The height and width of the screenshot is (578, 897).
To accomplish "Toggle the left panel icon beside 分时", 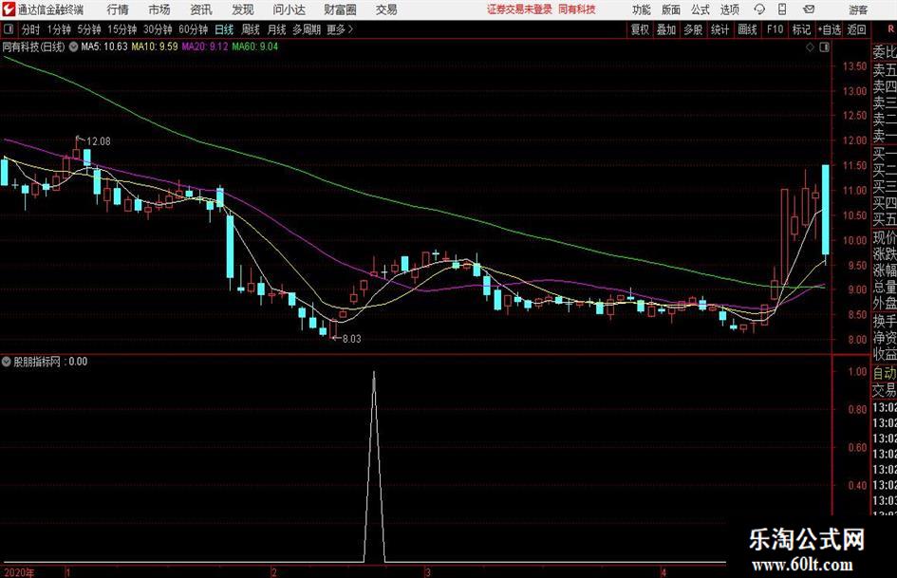I will tap(9, 29).
